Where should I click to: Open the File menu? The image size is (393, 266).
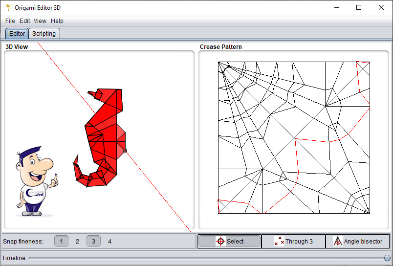coord(10,21)
